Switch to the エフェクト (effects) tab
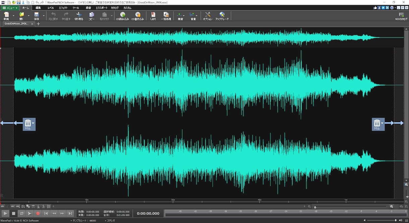This screenshot has height=223, width=409. (x=63, y=8)
